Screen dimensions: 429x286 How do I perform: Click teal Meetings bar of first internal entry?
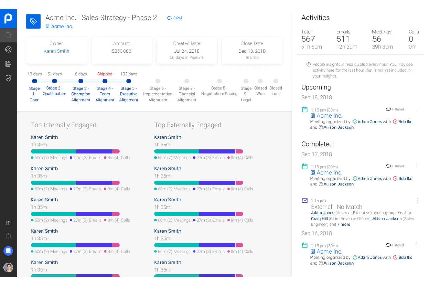(x=53, y=151)
